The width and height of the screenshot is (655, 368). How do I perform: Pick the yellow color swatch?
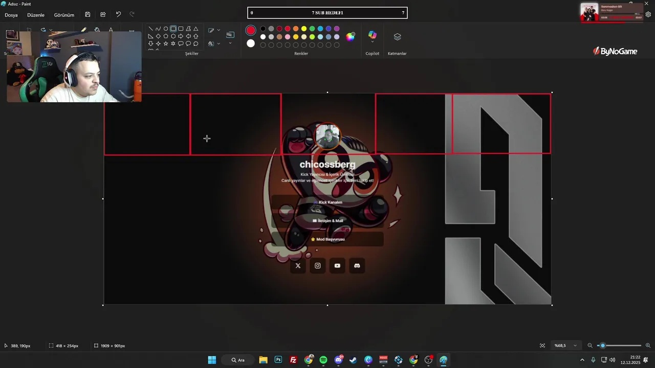(304, 29)
